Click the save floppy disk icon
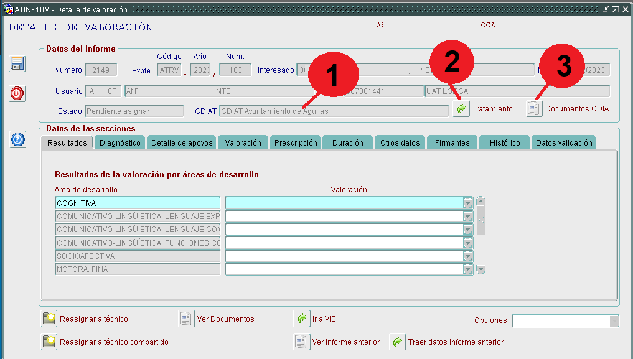Image resolution: width=633 pixels, height=359 pixels. pos(17,63)
